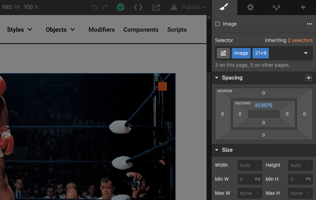Undo the last change
This screenshot has height=200, width=316.
[x=94, y=7]
